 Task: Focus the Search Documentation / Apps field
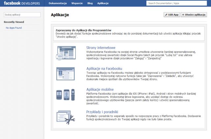coord(177,3)
